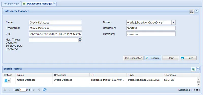Click into the Description input field
Viewport: 203px width, 95px height.
click(55, 28)
